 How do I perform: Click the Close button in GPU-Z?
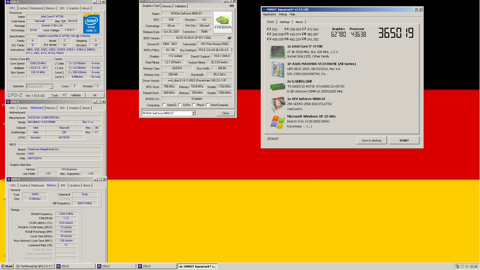tap(225, 113)
